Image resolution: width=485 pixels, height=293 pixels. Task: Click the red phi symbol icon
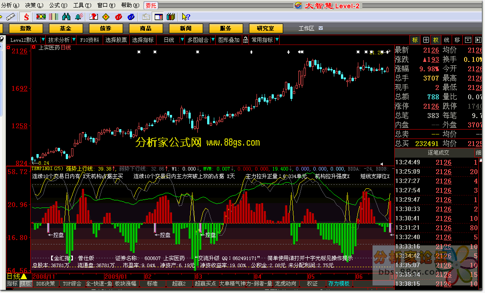coord(118,17)
